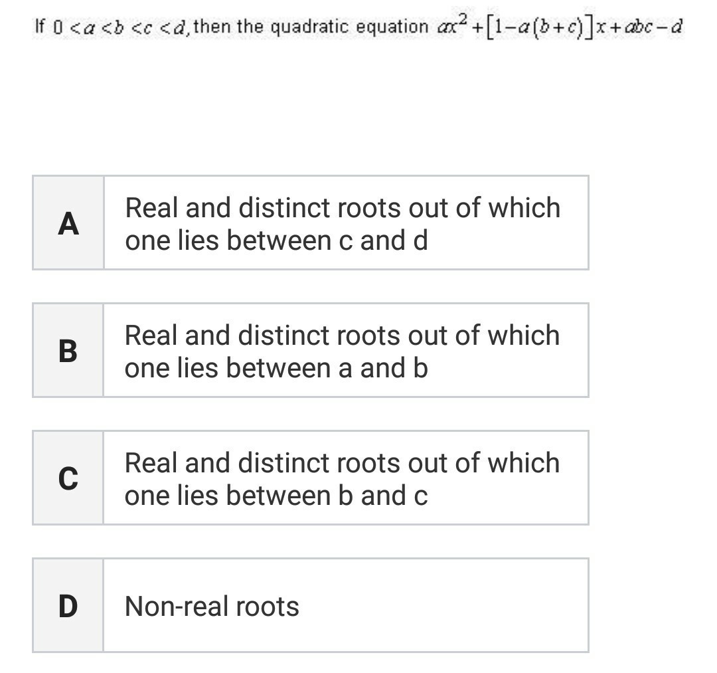Choose the 'Non-real roots' answer text
Image resolution: width=717 pixels, height=673 pixels.
tap(212, 606)
